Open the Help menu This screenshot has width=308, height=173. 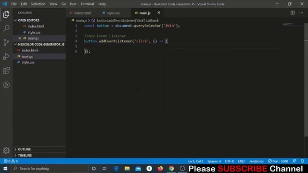coord(102,4)
